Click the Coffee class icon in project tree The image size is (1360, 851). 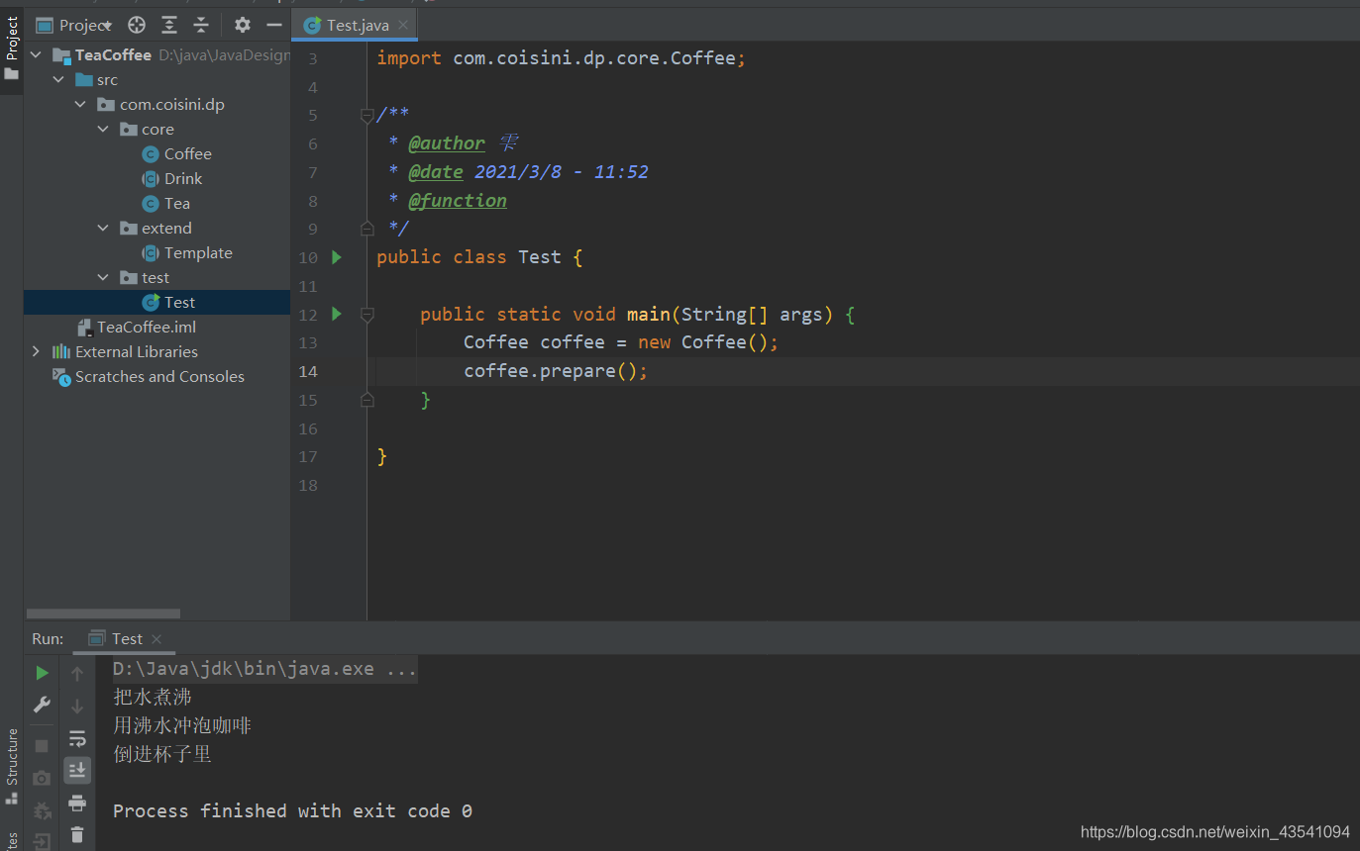[x=151, y=154]
